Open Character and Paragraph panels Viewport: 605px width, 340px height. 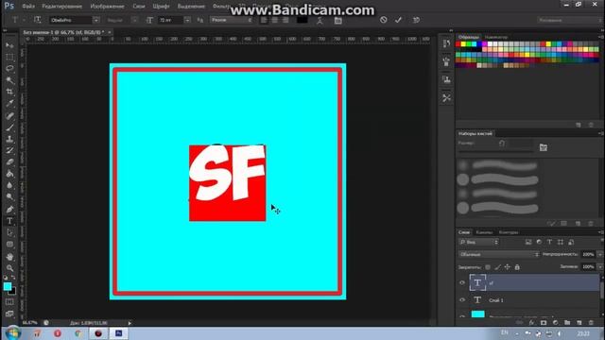tap(338, 20)
